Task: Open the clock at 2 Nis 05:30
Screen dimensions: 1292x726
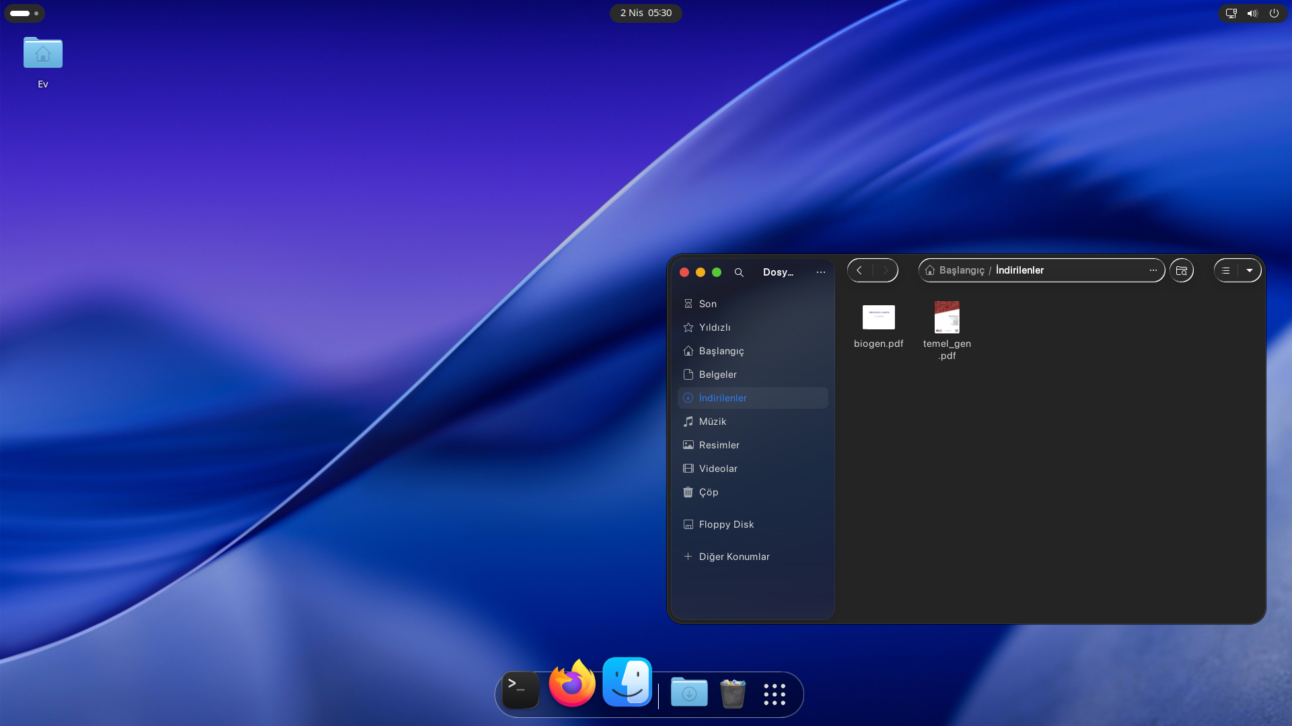Action: (646, 13)
